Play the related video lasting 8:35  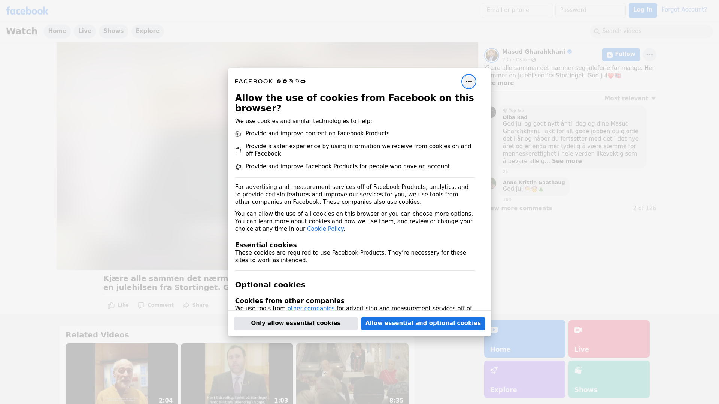352,374
